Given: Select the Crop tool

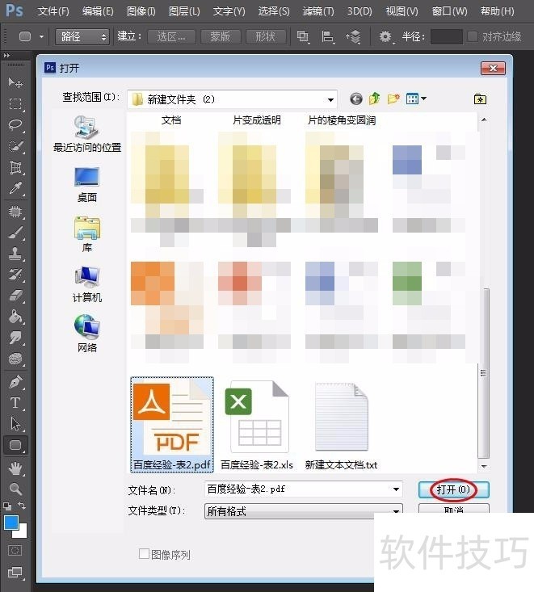Looking at the screenshot, I should [15, 167].
